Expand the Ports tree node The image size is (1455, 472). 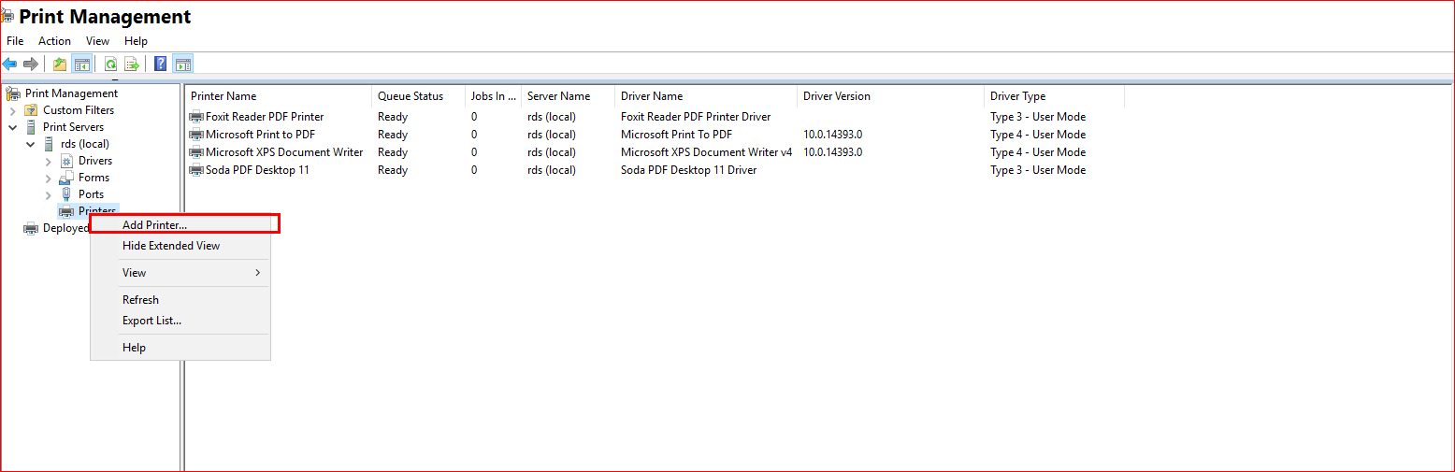[x=49, y=194]
